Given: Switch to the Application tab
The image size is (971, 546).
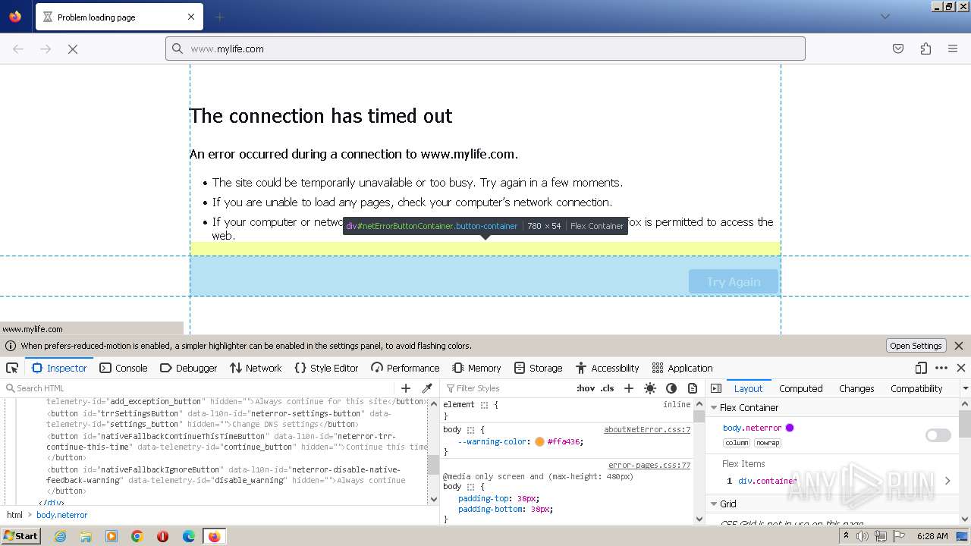Looking at the screenshot, I should [682, 368].
